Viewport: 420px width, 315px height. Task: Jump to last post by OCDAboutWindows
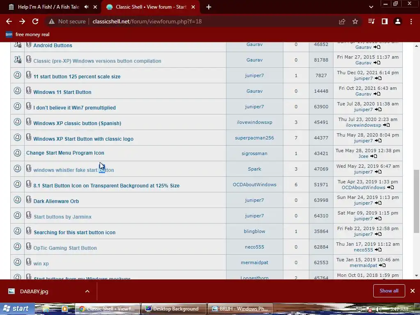[x=390, y=187]
